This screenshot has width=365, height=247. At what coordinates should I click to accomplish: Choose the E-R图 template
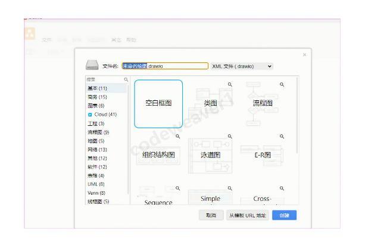pos(263,156)
